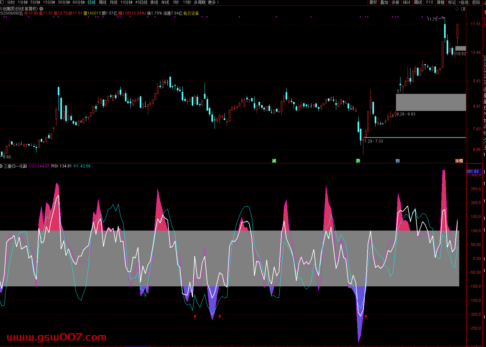The image size is (486, 347).
Task: Click the 返回 back button
Action: [x=476, y=2]
